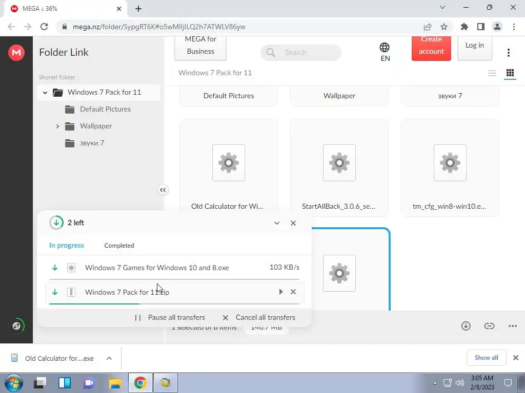
Task: Open Chrome tab search chevron
Action: click(x=442, y=7)
